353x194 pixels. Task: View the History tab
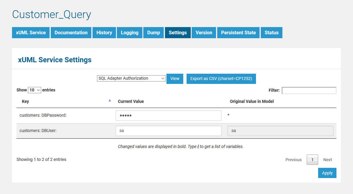click(x=104, y=32)
